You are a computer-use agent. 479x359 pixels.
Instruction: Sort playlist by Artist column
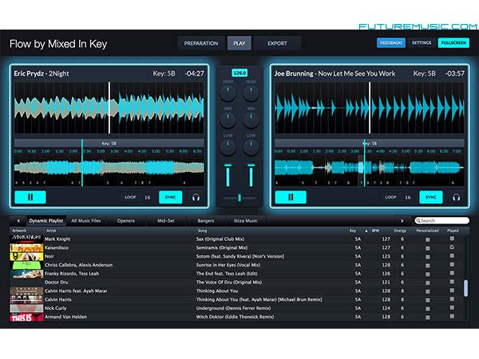pos(51,231)
